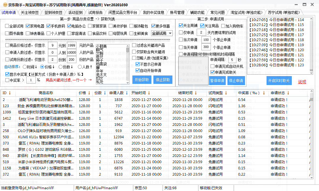Image resolution: width=319 pixels, height=191 pixels.
Task: Go to the 活动签到 tab
Action: 75,13
